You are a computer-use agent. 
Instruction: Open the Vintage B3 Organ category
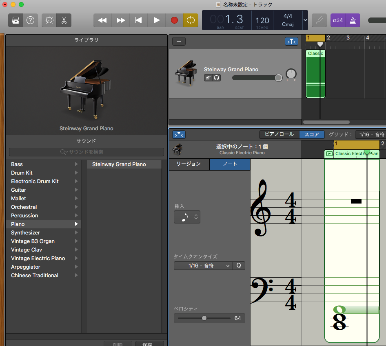tap(43, 241)
